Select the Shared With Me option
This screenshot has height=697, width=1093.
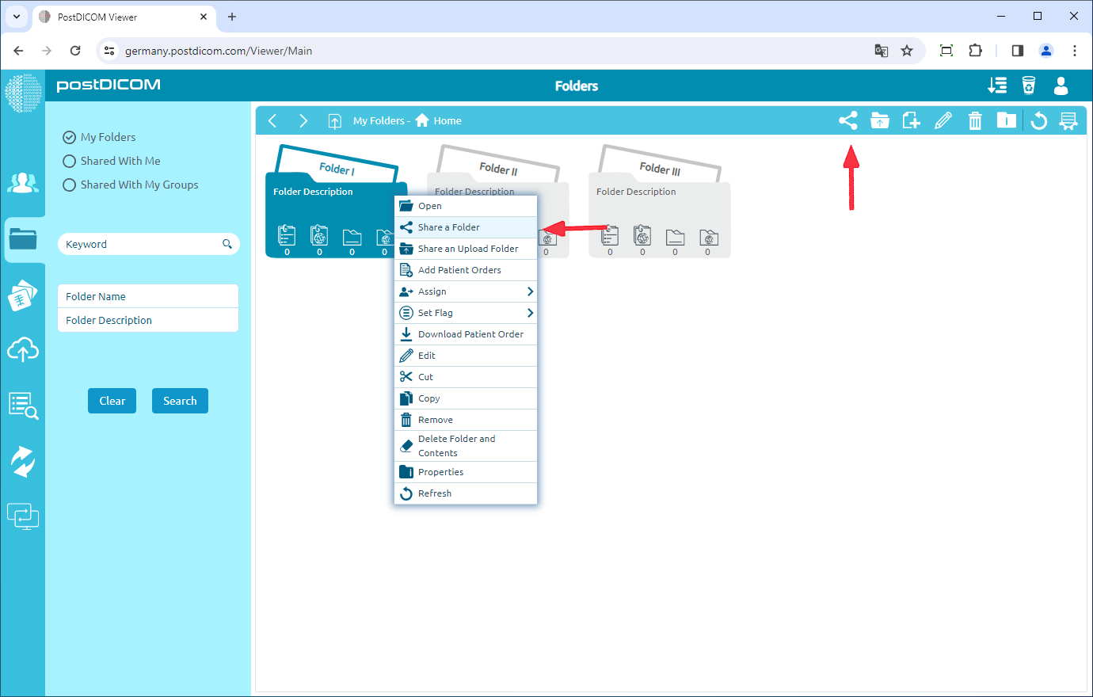coord(70,161)
